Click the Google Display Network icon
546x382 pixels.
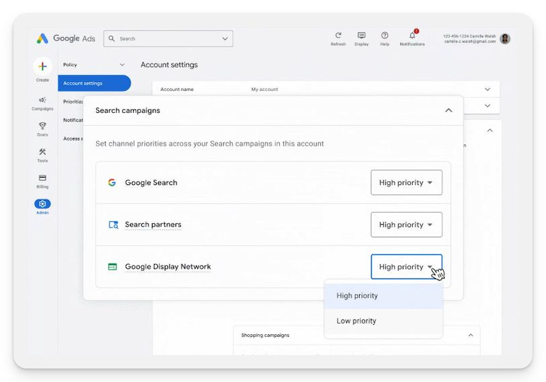pyautogui.click(x=112, y=267)
